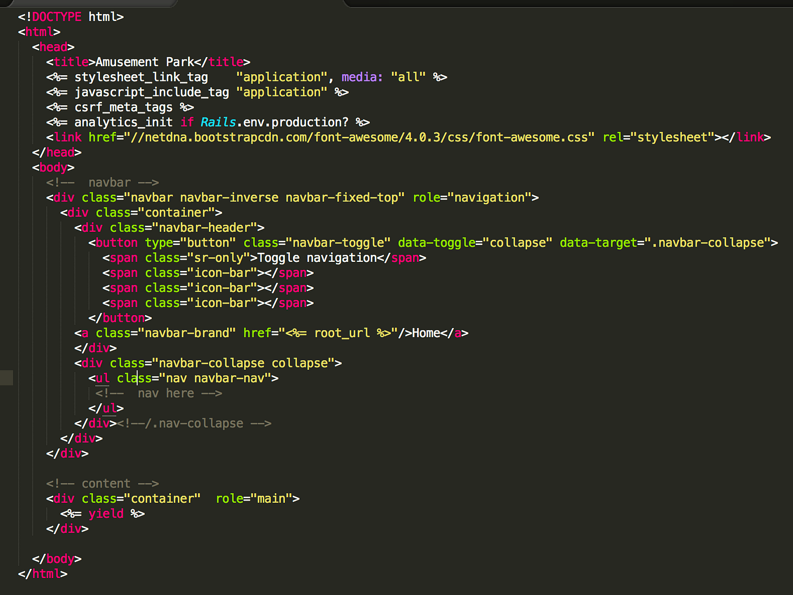Click the closing </ul> tag
793x595 pixels.
(x=106, y=408)
